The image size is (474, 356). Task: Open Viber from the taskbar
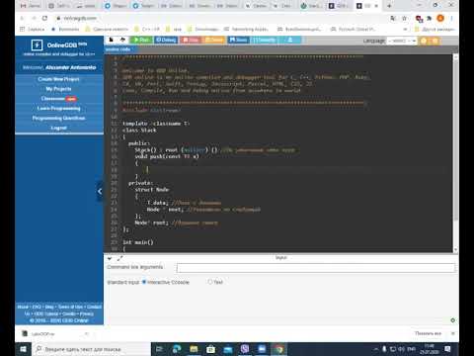(245, 349)
